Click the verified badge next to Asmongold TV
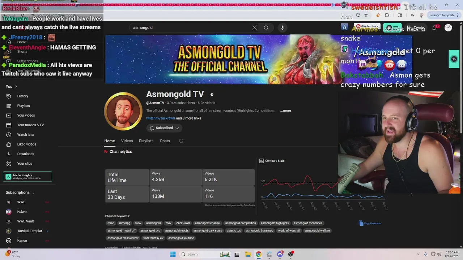 (x=212, y=95)
